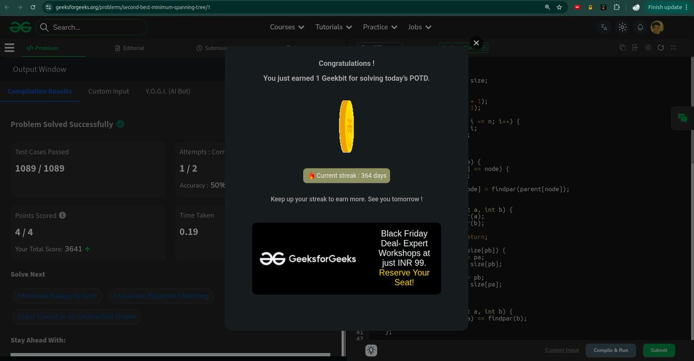
Task: Click the browser forward arrow
Action: pos(20,7)
